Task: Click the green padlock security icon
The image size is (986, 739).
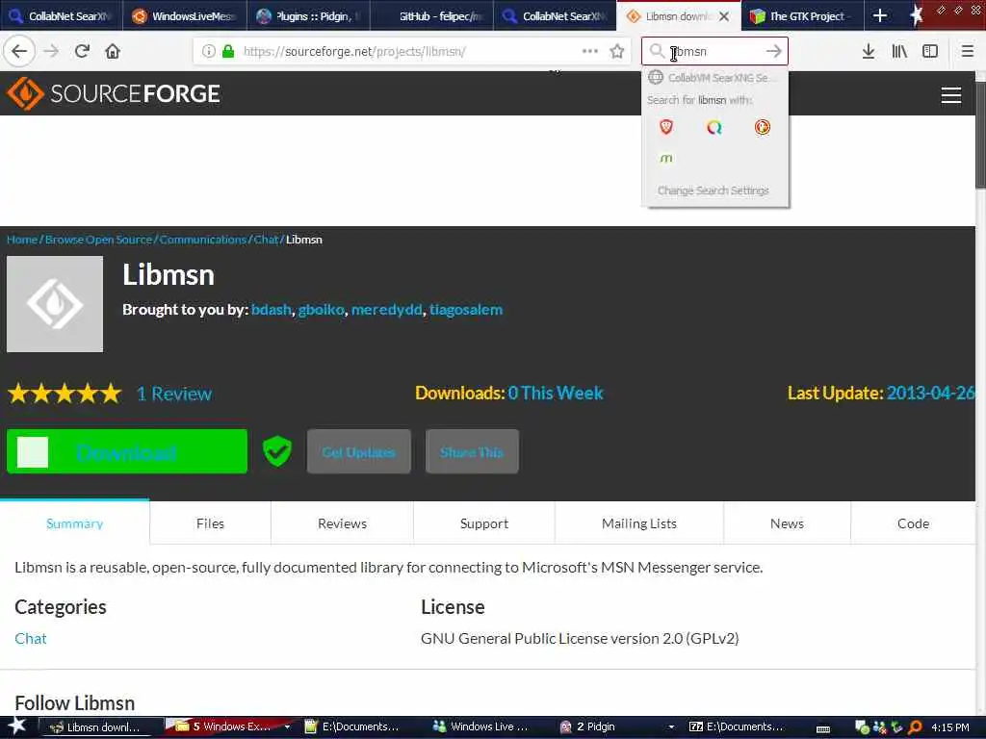Action: pos(228,52)
